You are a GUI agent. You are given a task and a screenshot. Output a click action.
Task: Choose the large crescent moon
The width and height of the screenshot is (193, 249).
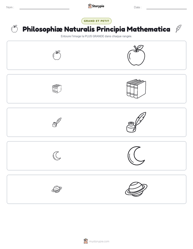coord(136,156)
